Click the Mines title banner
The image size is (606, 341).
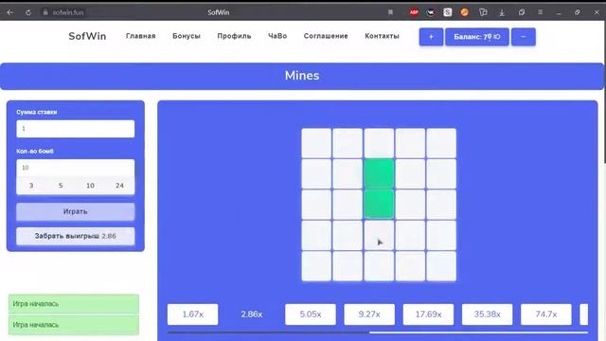(302, 76)
